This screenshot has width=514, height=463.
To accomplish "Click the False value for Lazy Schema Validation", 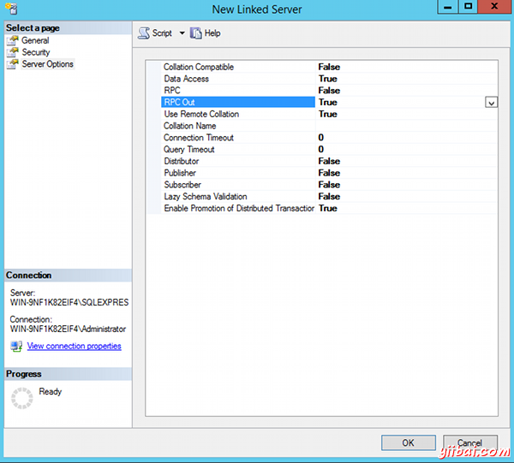I will coord(329,197).
